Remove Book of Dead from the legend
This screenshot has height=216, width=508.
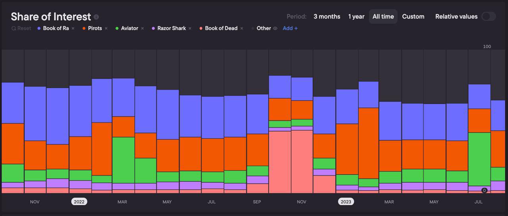[x=242, y=29]
